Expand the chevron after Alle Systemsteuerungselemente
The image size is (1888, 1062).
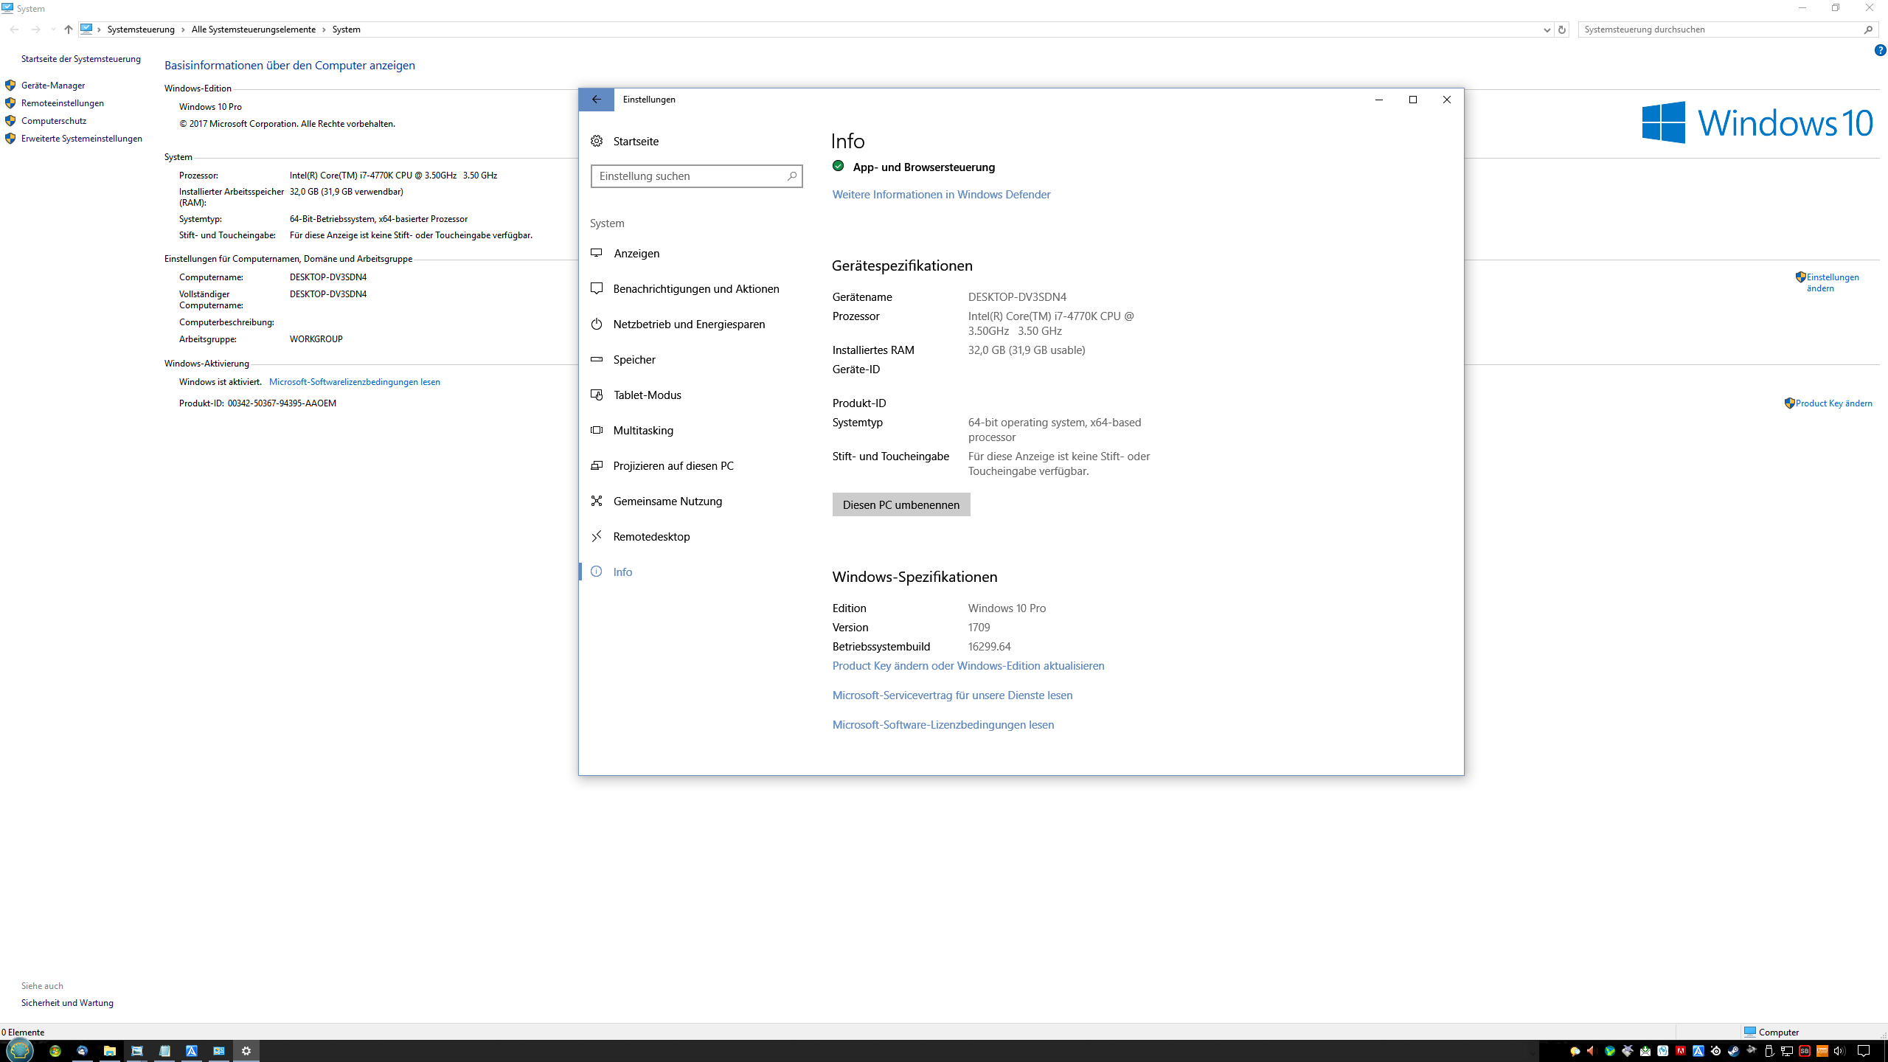[x=324, y=29]
